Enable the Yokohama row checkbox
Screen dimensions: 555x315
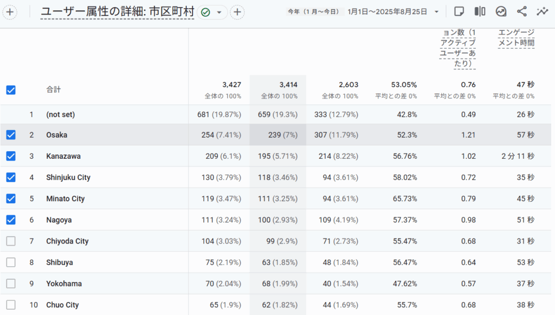pos(11,284)
